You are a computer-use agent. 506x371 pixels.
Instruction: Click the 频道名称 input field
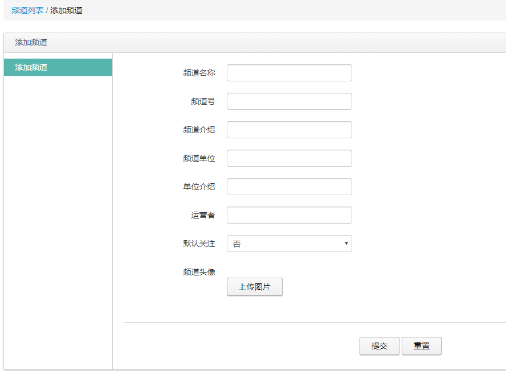pos(289,73)
